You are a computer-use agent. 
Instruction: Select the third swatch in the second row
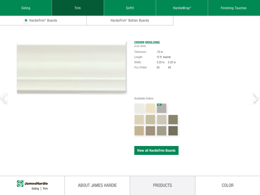162,120
